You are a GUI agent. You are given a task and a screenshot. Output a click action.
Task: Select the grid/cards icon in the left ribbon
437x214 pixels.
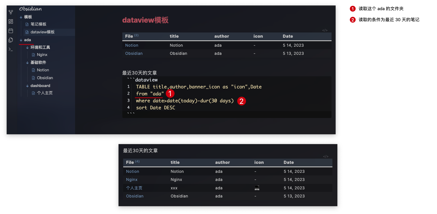(x=11, y=21)
